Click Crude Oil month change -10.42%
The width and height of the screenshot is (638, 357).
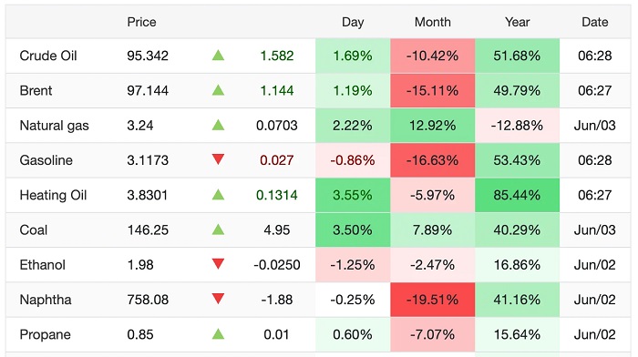433,56
